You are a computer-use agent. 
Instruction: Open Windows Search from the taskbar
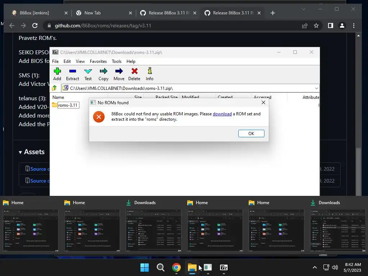click(161, 267)
